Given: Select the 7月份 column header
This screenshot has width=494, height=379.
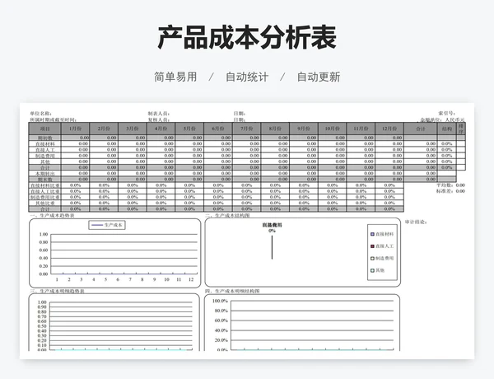Looking at the screenshot, I should coord(247,129).
